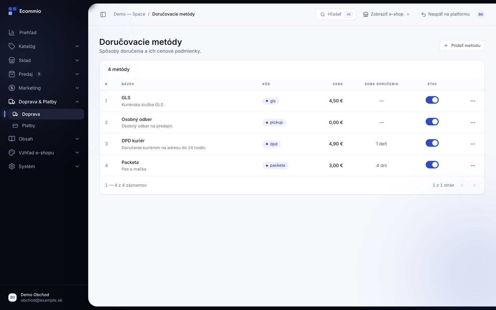Screen dimensions: 496x310
Task: Toggle Osobný odber status switch
Action: tap(432, 122)
